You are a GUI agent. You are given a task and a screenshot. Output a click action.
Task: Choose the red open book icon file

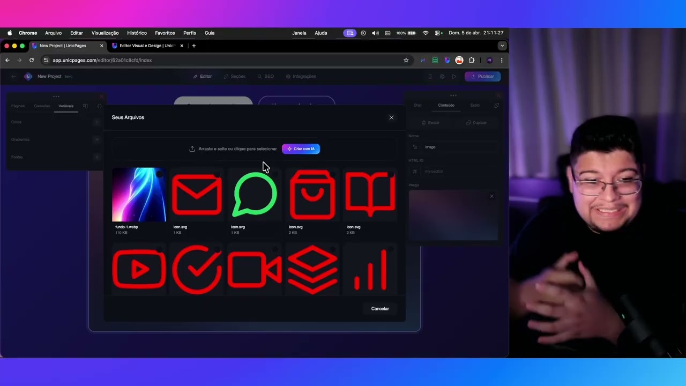370,195
